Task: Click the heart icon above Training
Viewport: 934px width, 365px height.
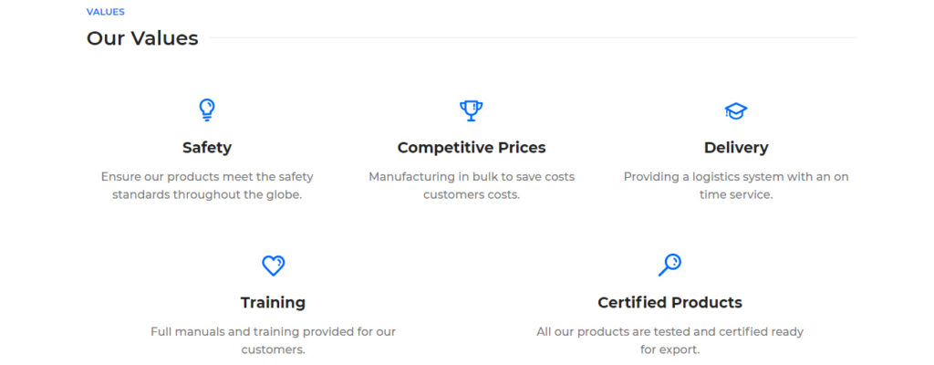Action: 274,266
